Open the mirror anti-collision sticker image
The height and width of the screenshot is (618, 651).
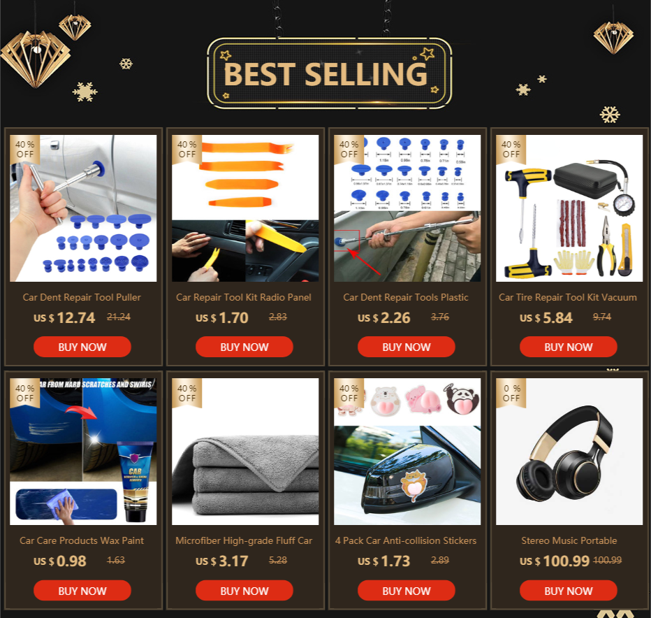coord(407,452)
